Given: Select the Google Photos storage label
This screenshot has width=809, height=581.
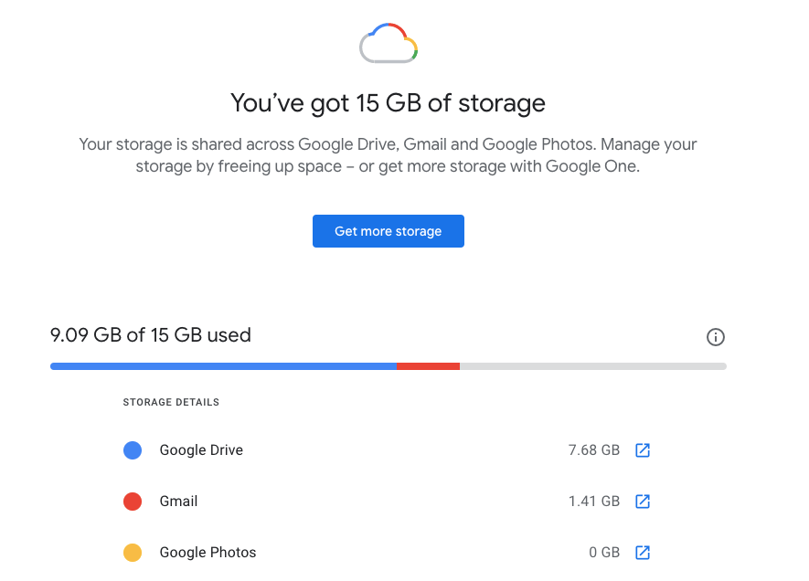Looking at the screenshot, I should (208, 553).
